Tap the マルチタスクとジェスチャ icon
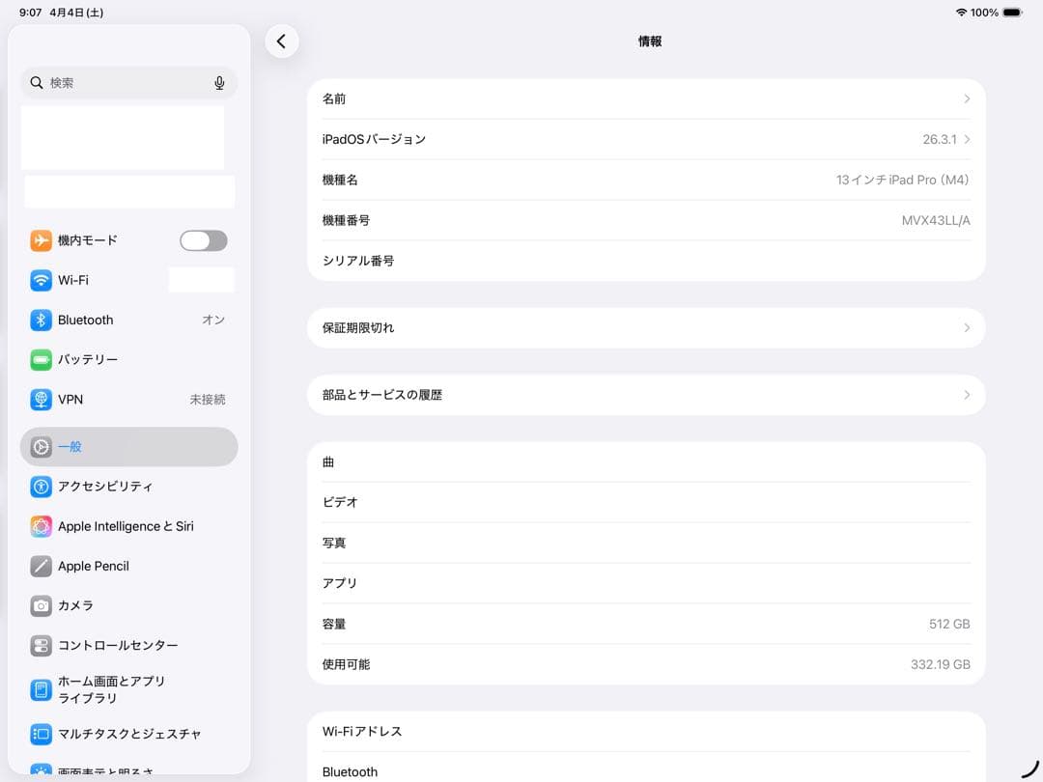This screenshot has height=782, width=1043. (41, 734)
